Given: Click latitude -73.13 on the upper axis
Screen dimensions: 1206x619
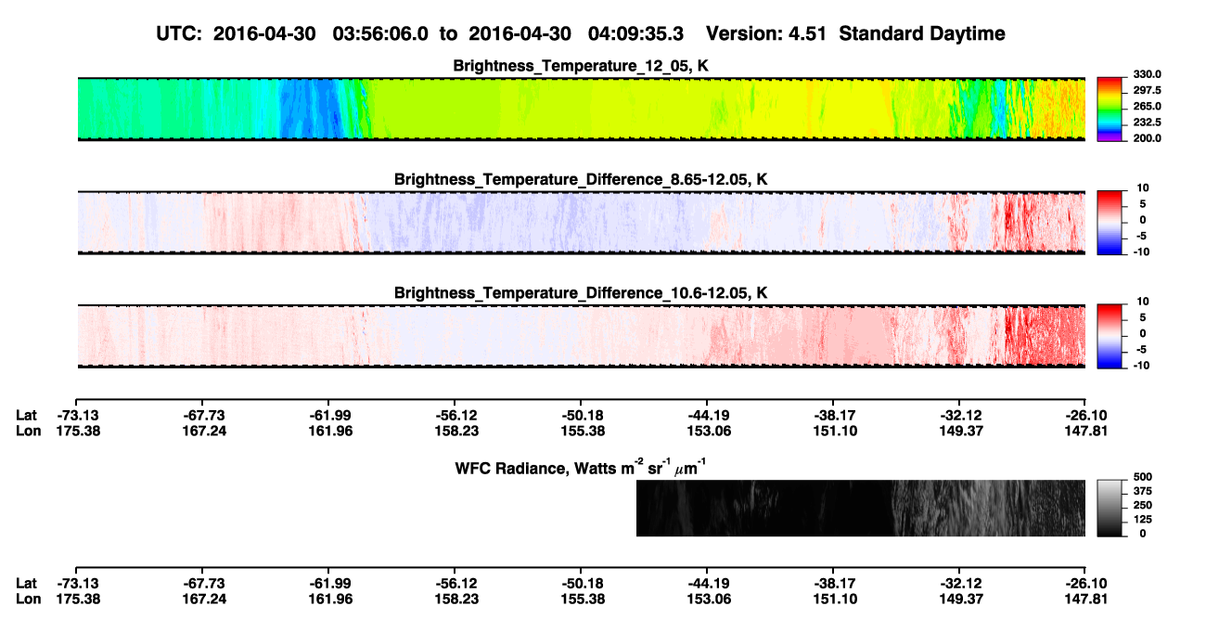Looking at the screenshot, I should [76, 417].
